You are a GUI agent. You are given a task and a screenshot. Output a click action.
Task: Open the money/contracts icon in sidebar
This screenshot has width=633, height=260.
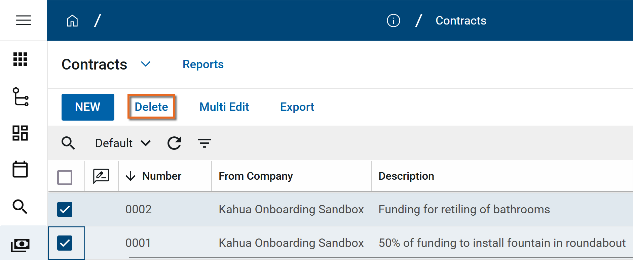pos(20,245)
